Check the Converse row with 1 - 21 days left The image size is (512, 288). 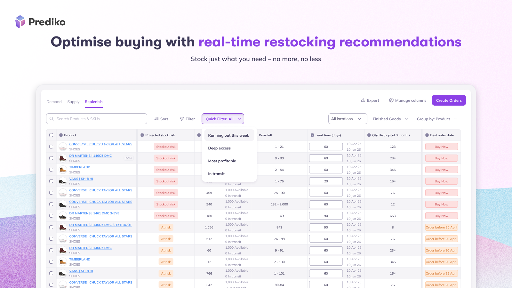tap(51, 147)
